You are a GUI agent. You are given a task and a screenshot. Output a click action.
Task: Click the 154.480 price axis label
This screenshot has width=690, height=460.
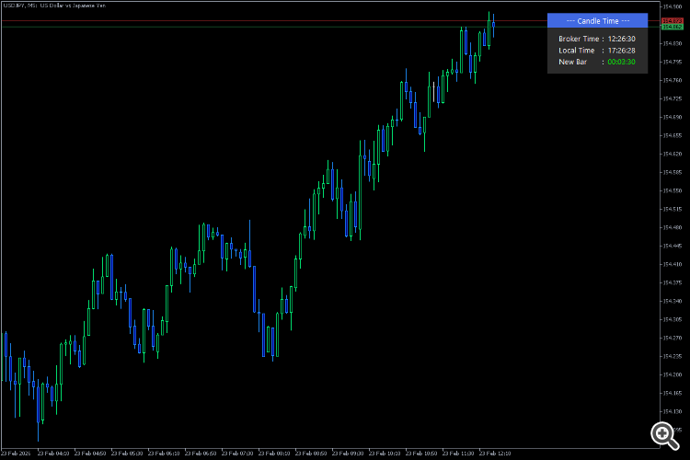point(672,227)
